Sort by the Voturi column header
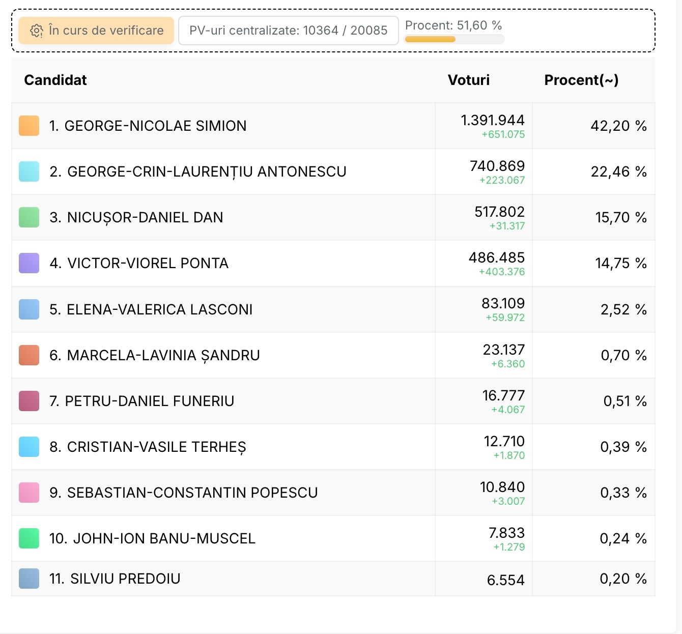Image resolution: width=682 pixels, height=634 pixels. pos(468,80)
